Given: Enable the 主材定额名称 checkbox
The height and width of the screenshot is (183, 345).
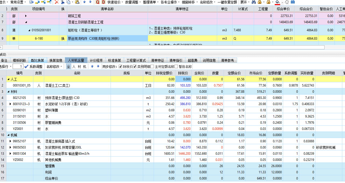Looking at the screenshot, I should (152, 67).
